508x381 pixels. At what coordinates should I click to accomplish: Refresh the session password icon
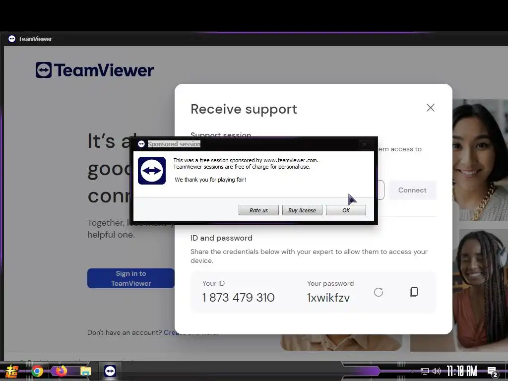tap(379, 292)
